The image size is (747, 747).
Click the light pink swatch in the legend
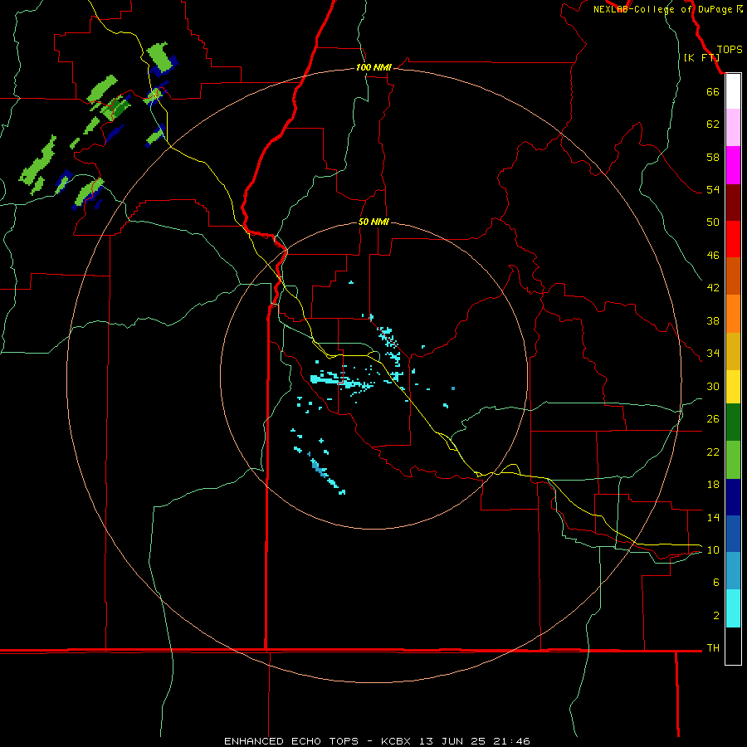(x=733, y=127)
